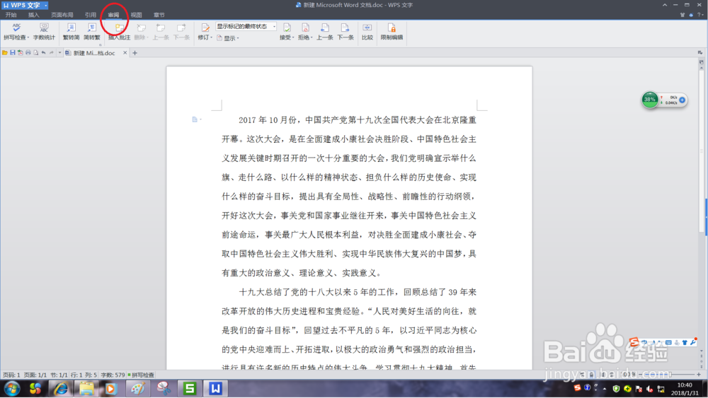Insert a comment with 插入批注
The height and width of the screenshot is (398, 708).
(x=119, y=32)
